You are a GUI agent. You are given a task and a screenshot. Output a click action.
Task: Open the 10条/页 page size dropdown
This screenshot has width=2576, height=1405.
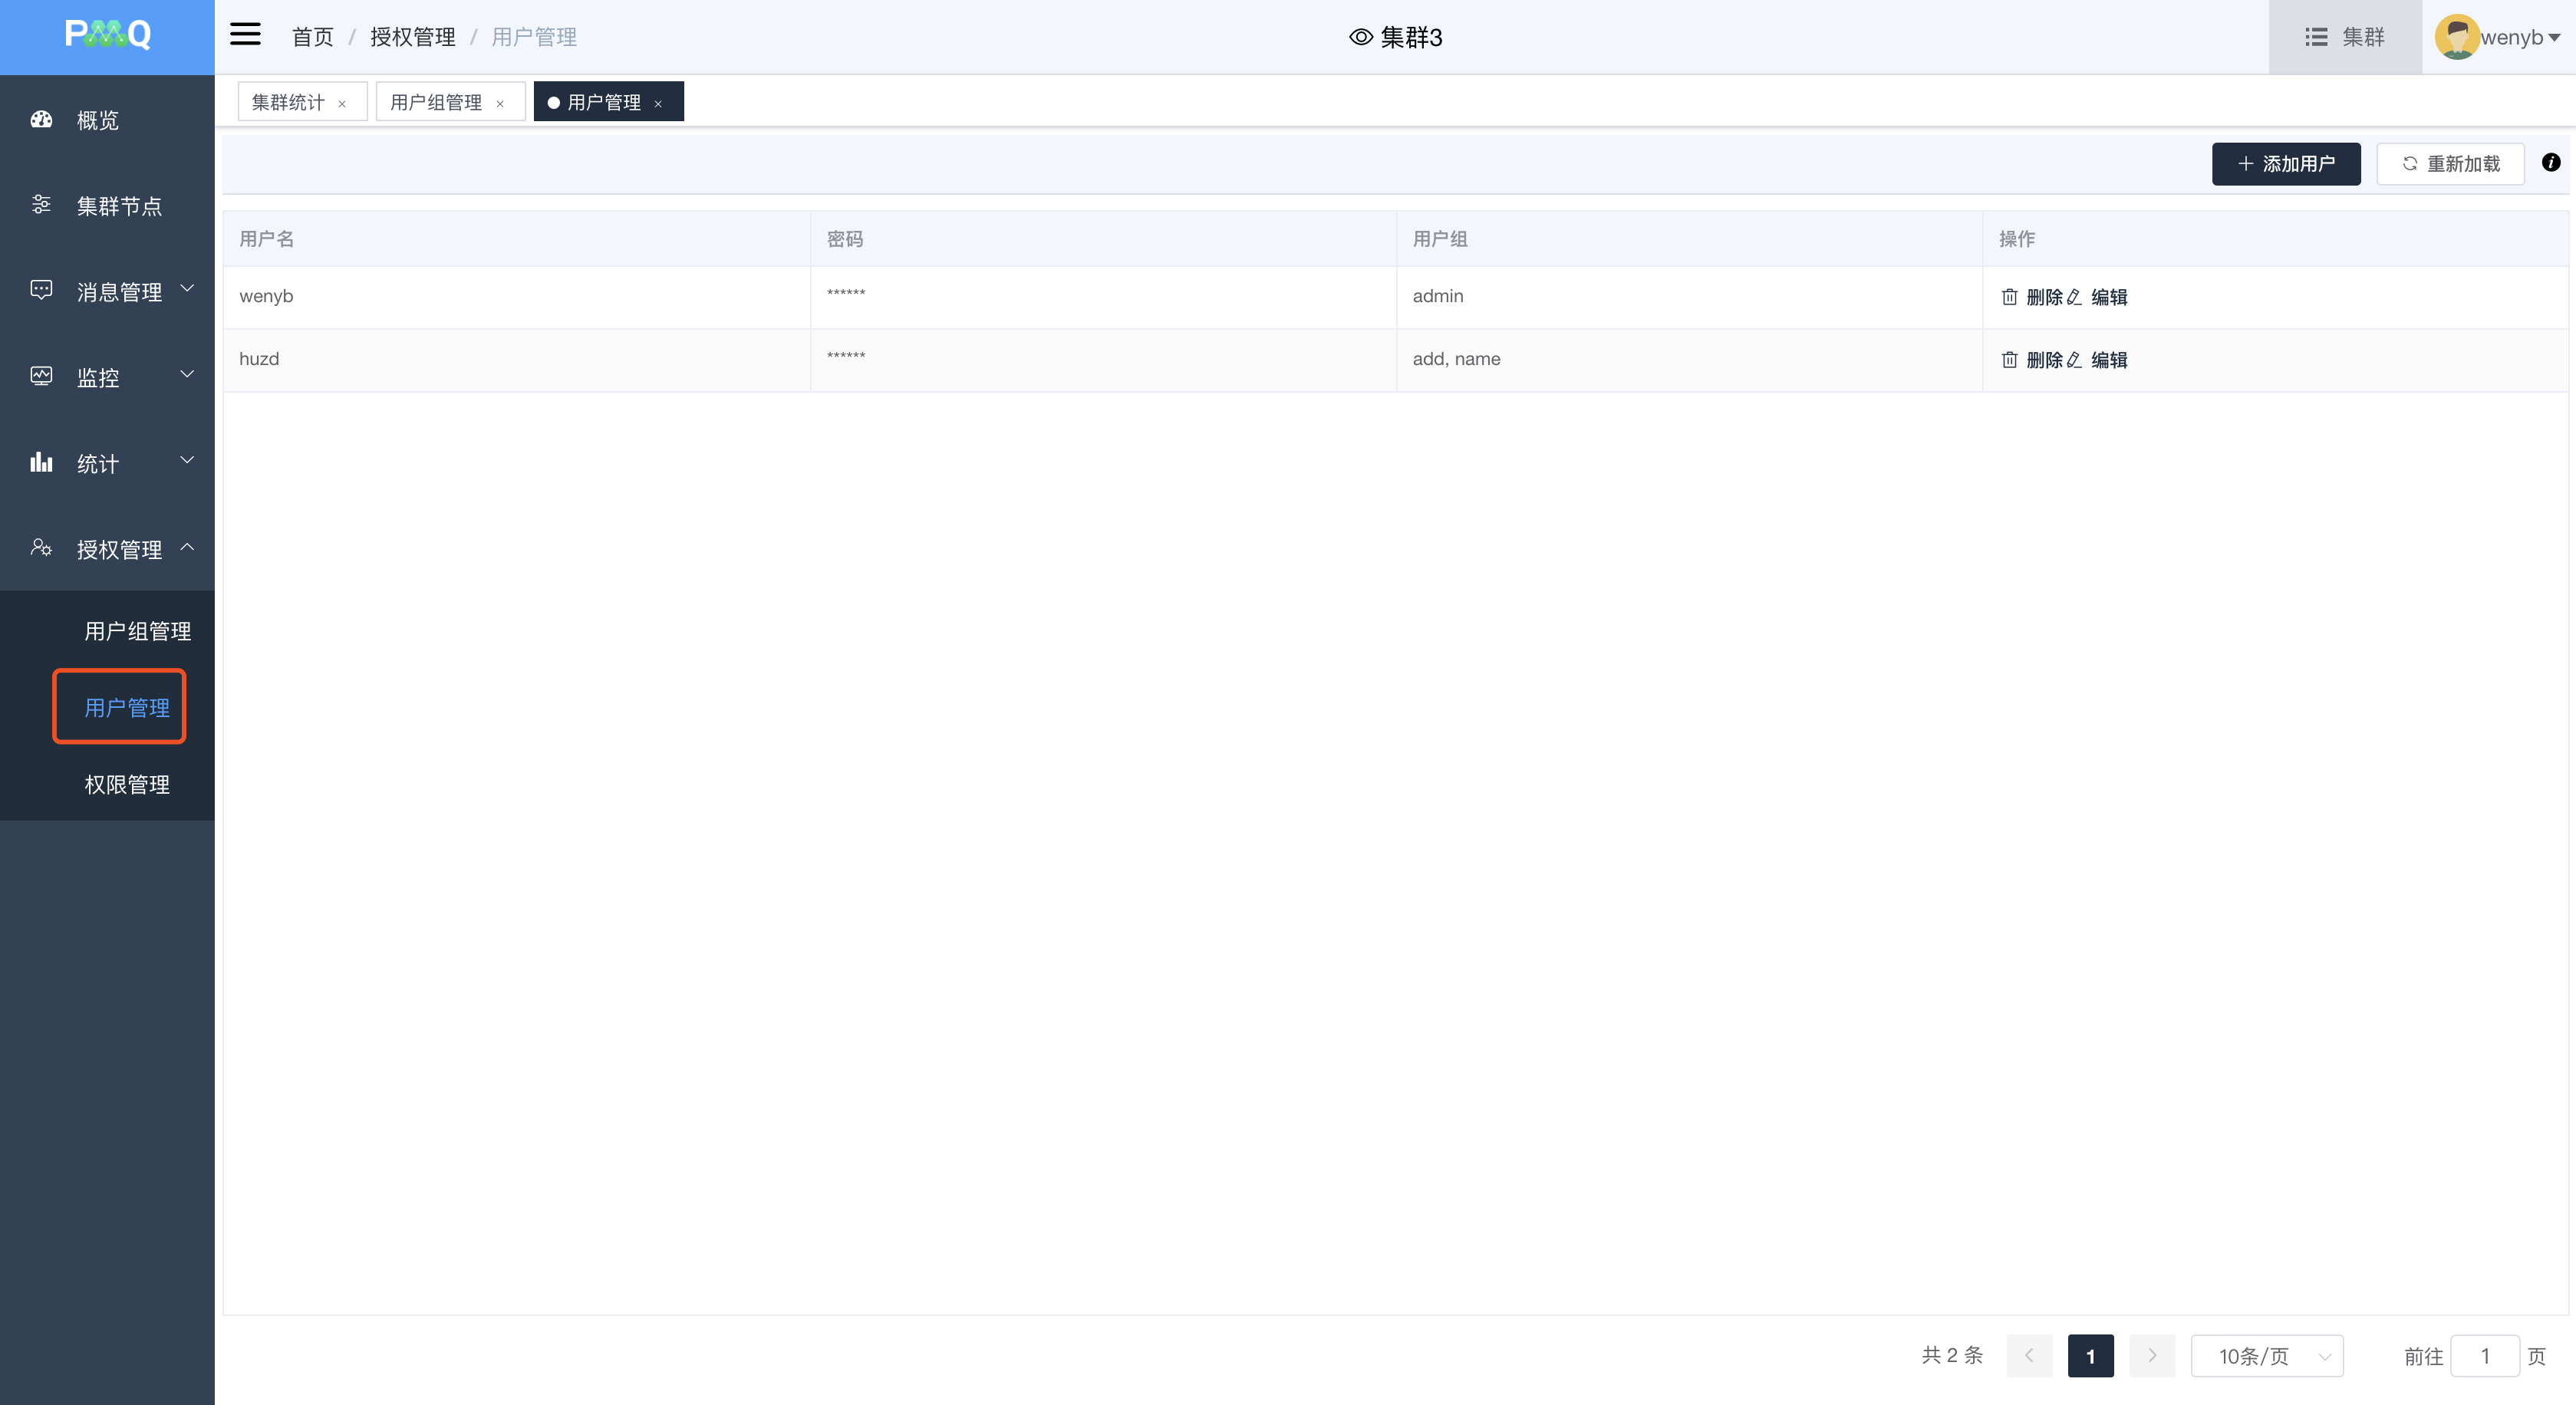2266,1356
